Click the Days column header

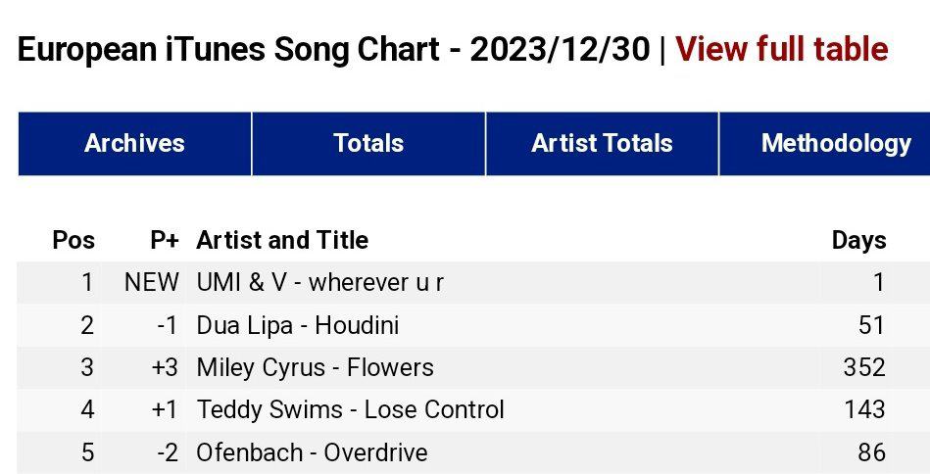click(858, 240)
